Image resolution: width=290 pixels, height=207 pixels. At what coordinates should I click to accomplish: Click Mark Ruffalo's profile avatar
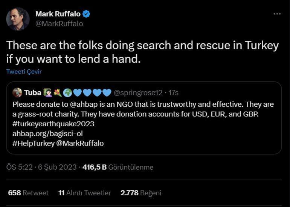tap(18, 19)
